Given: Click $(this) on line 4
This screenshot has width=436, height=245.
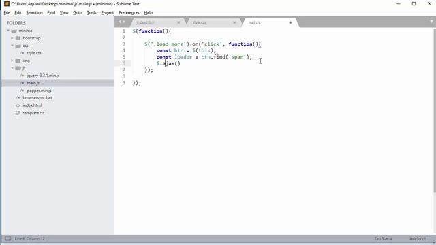Looking at the screenshot, I should tap(202, 50).
